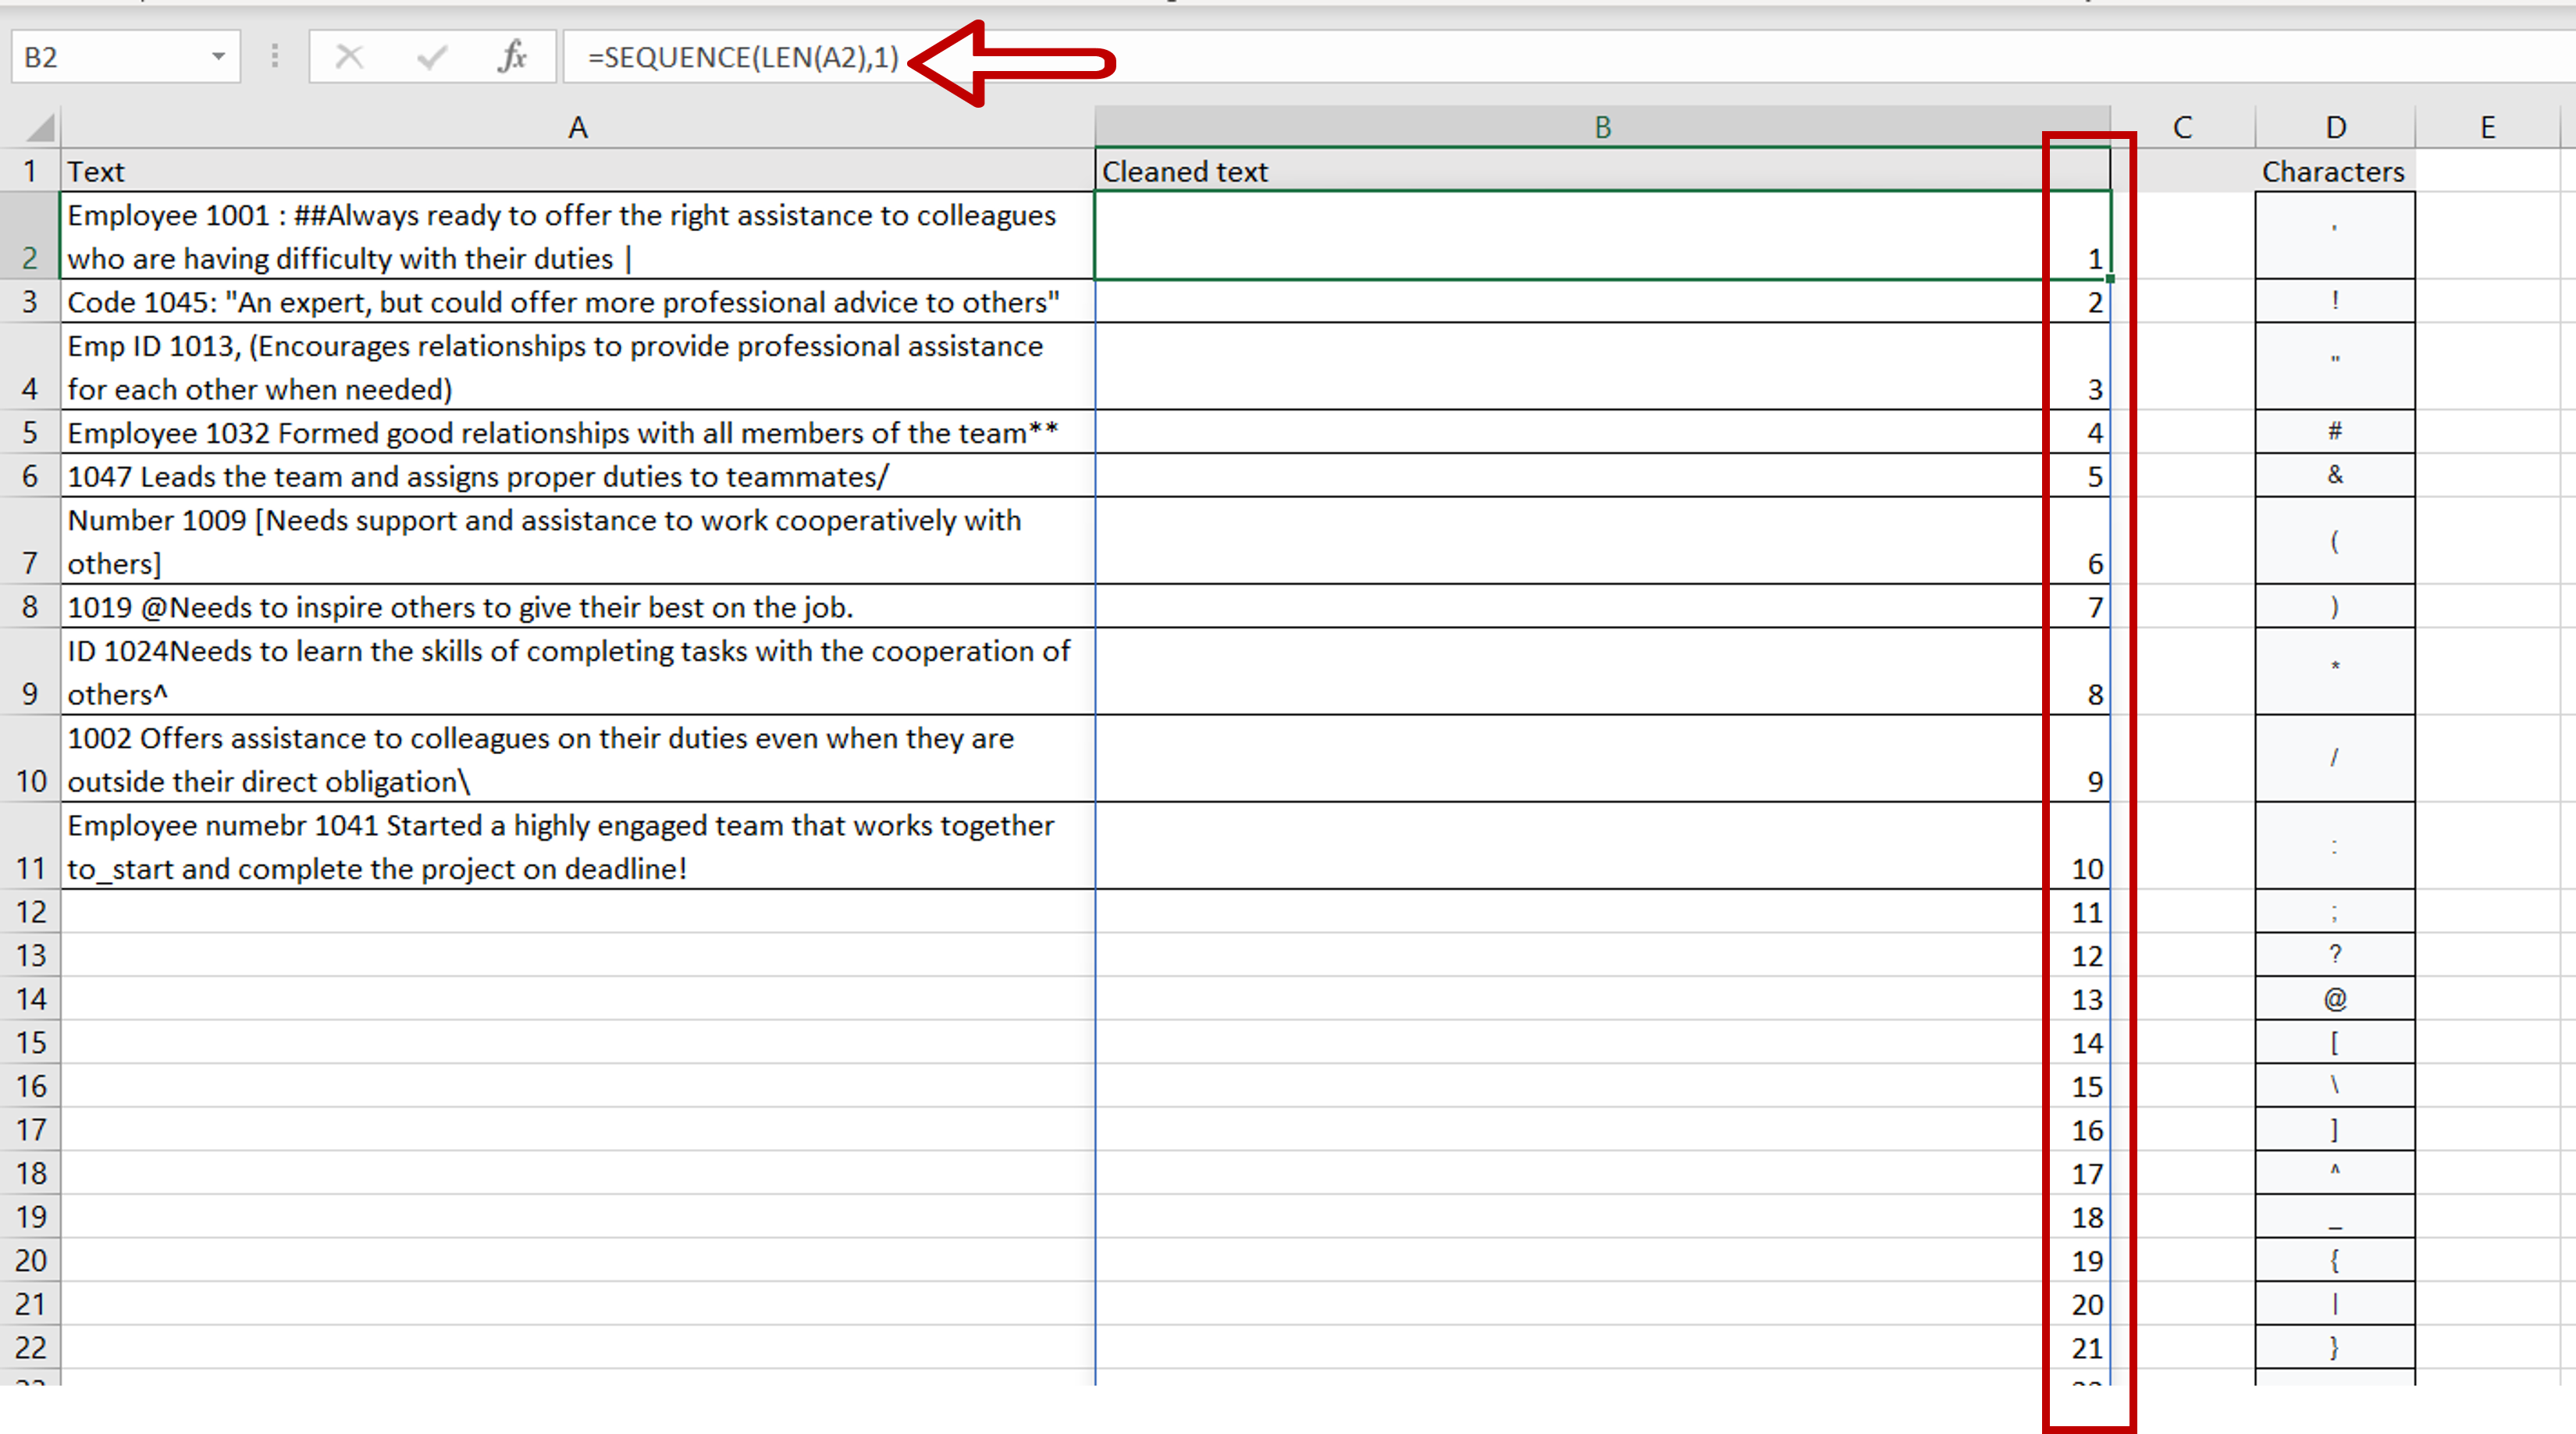Open the Name Box more options ellipsis
Screen dimensions: 2576x1434
pos(274,57)
